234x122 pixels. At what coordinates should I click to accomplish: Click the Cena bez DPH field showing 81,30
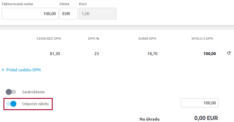33,54
